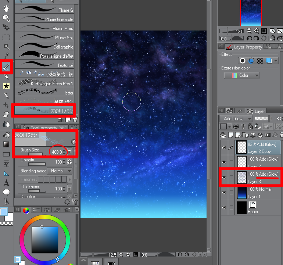Switch to the Layer Property tab
The height and width of the screenshot is (265, 283).
coord(244,47)
